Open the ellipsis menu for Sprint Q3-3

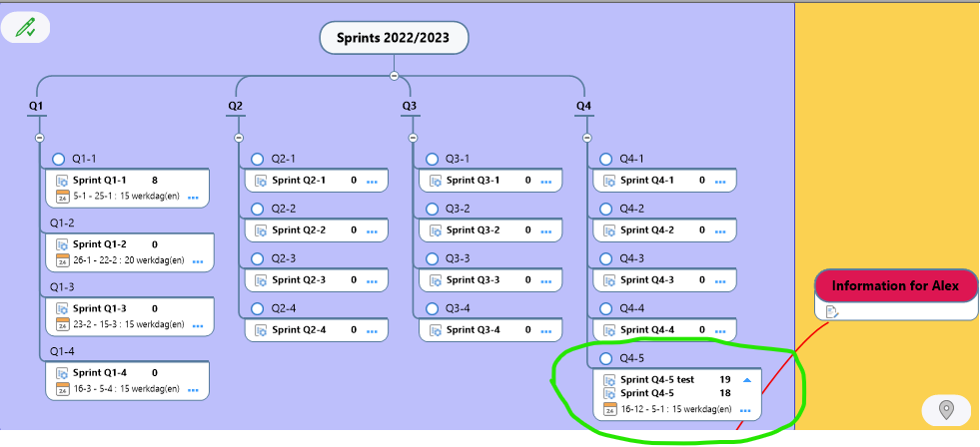point(546,281)
